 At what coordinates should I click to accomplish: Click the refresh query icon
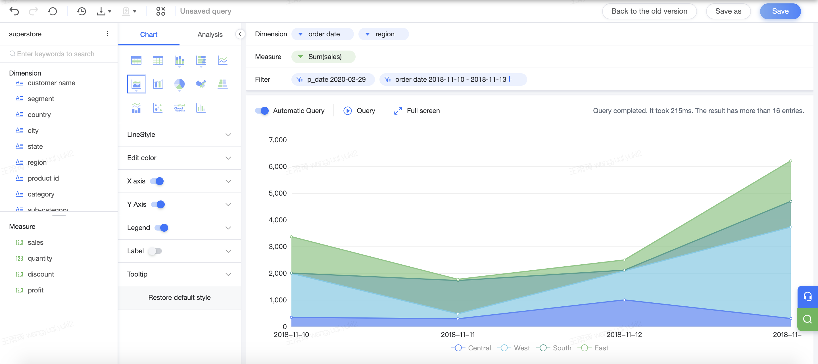53,11
